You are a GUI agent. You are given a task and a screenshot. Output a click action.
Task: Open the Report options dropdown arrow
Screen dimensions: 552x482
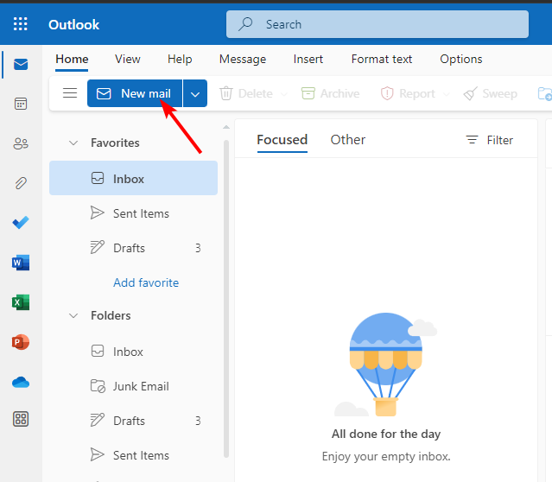coord(446,94)
